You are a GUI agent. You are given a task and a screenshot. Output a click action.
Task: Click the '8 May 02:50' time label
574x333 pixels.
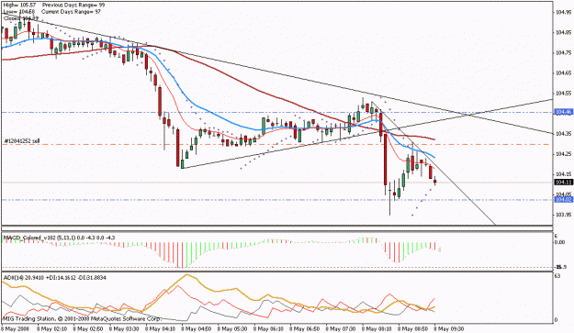point(88,328)
